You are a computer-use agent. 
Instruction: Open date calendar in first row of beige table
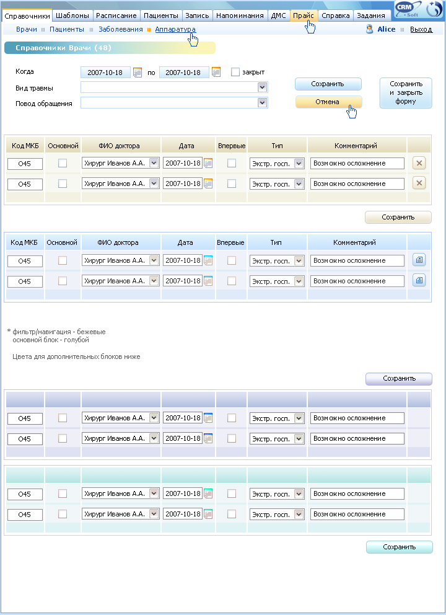tap(208, 163)
